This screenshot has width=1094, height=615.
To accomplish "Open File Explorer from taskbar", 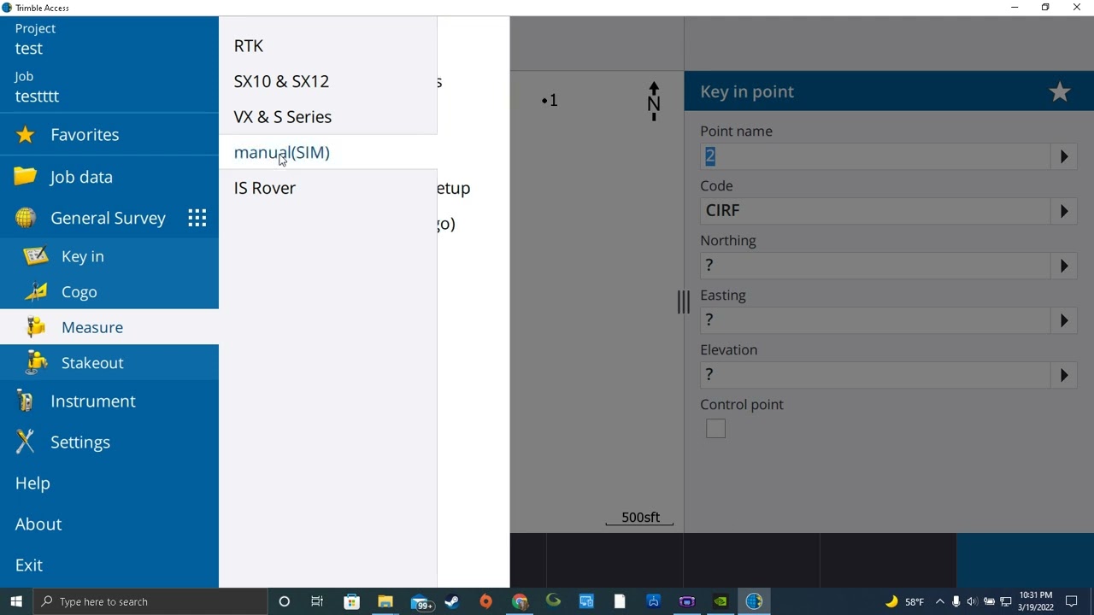I will click(x=385, y=601).
